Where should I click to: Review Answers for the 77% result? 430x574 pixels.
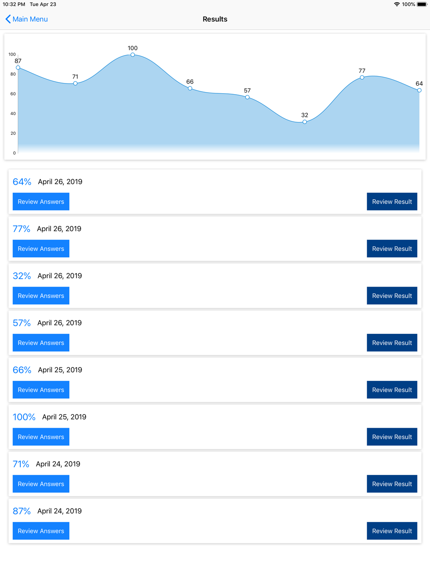pyautogui.click(x=41, y=249)
